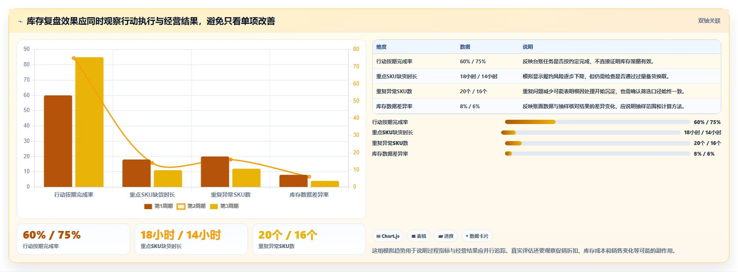
Task: Click the 重点SKU缺货时长 x-axis label
Action: (152, 195)
